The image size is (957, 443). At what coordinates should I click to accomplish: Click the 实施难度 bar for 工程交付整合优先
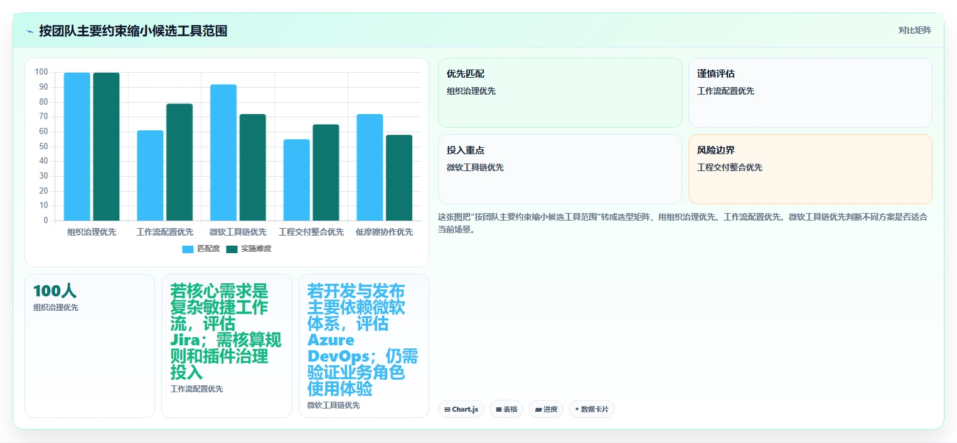(326, 172)
